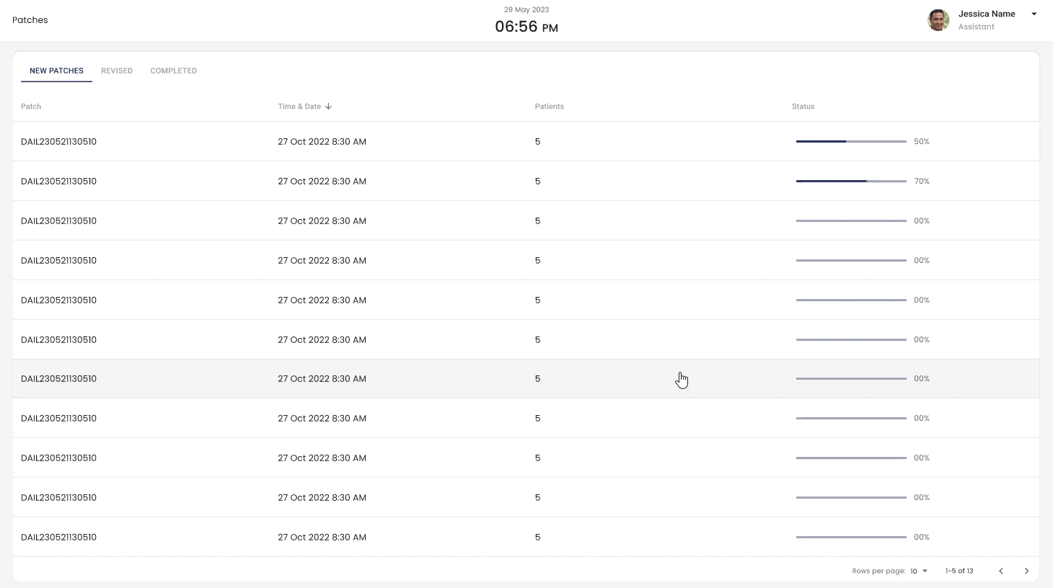Click the progress bar showing 50%
This screenshot has width=1053, height=588.
[x=851, y=142]
